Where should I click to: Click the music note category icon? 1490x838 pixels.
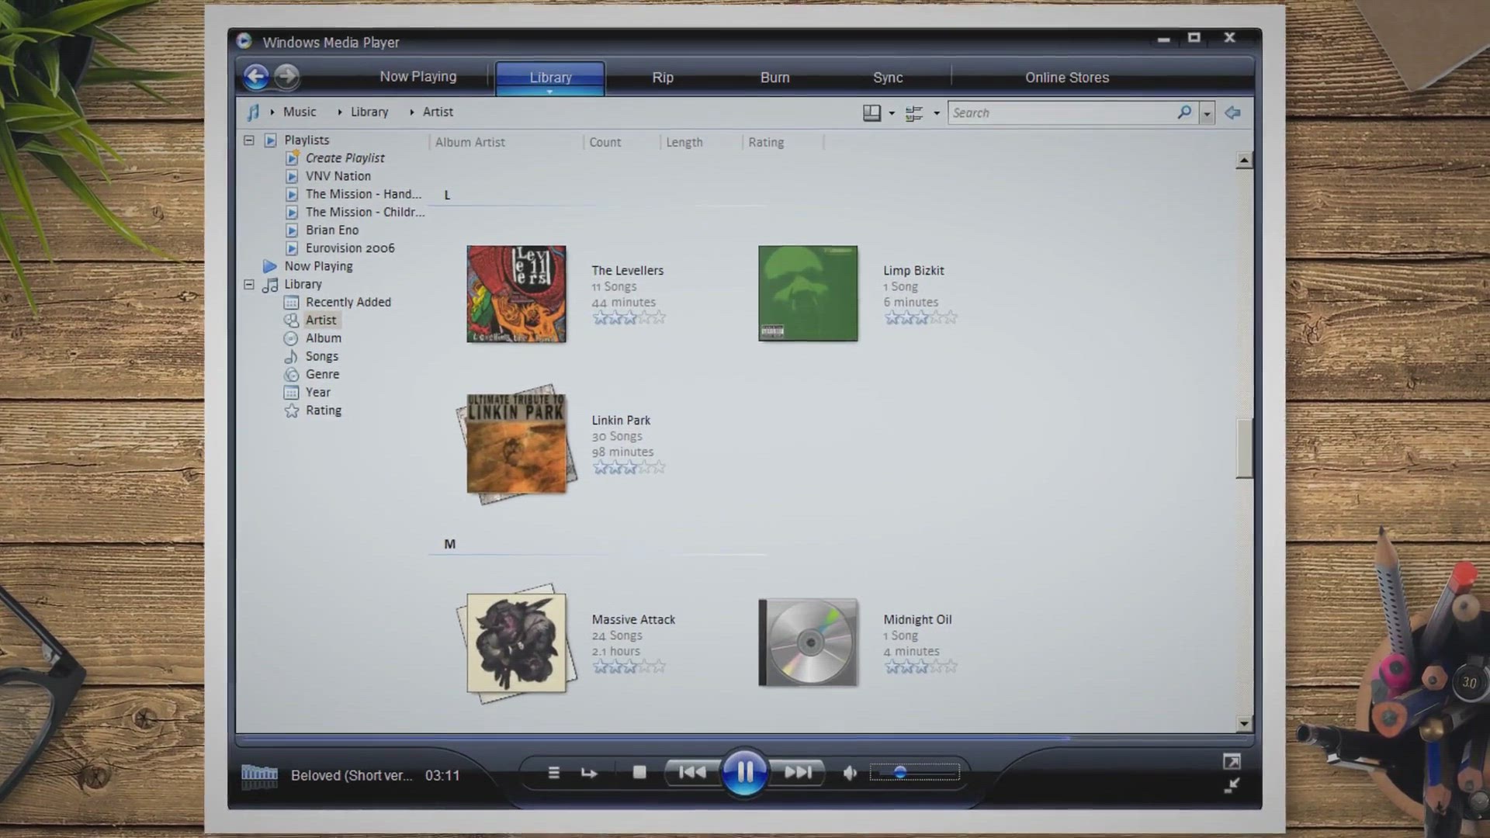pyautogui.click(x=253, y=113)
